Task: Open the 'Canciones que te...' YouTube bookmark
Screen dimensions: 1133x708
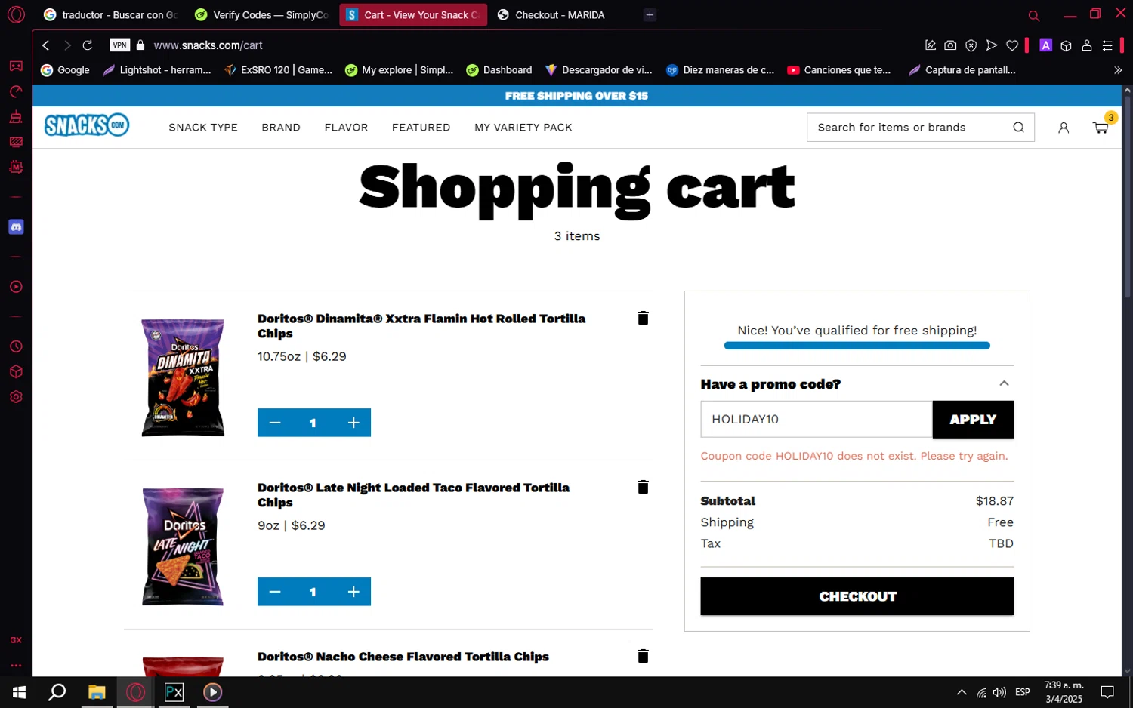Action: pyautogui.click(x=838, y=70)
